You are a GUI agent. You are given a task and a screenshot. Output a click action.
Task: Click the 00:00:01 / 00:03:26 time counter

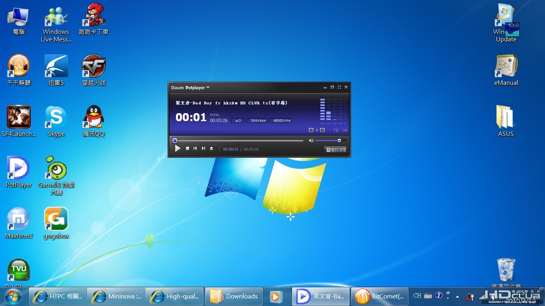[x=241, y=149]
